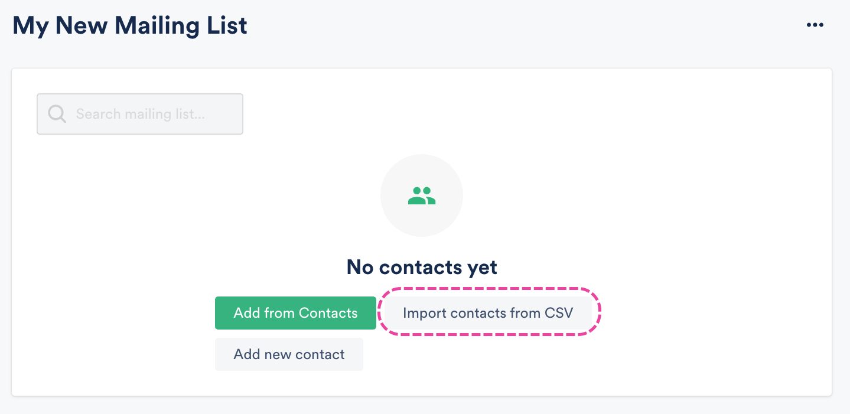850x414 pixels.
Task: Open mailing list actions via ellipsis icon
Action: click(x=815, y=25)
